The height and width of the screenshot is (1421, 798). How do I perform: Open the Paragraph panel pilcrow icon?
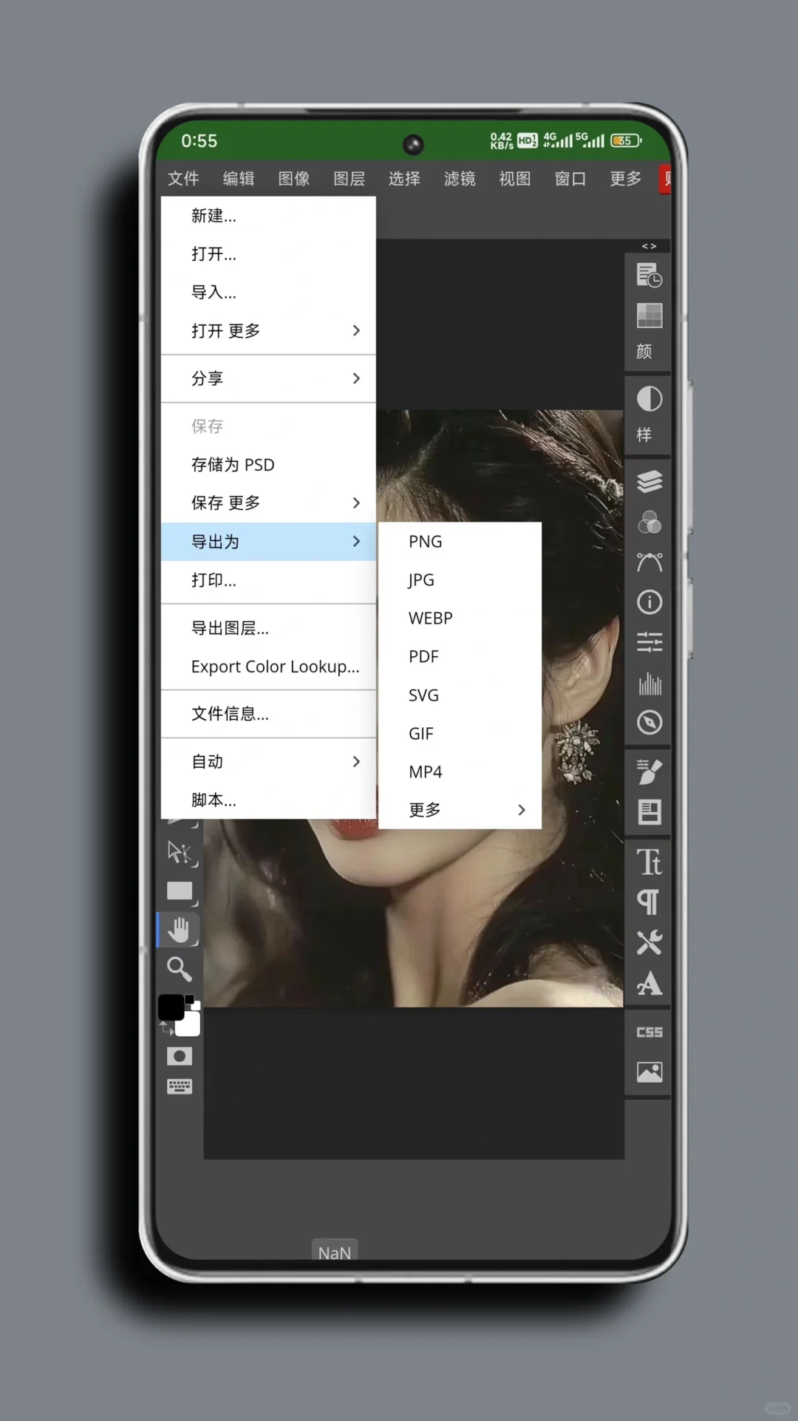[649, 902]
